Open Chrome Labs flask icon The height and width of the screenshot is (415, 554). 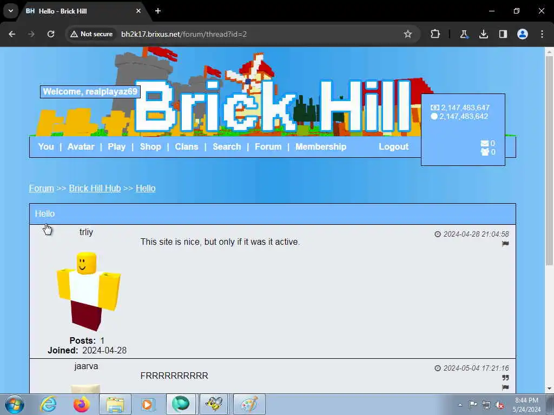[464, 34]
